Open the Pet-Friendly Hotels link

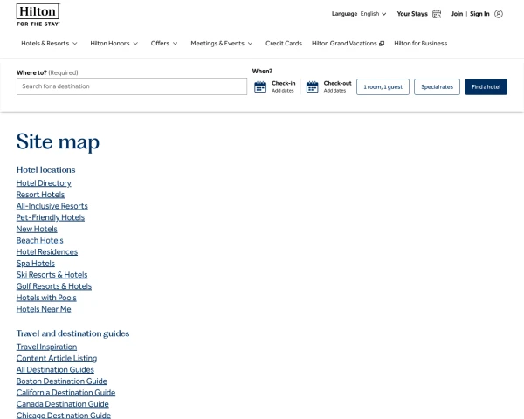(51, 217)
